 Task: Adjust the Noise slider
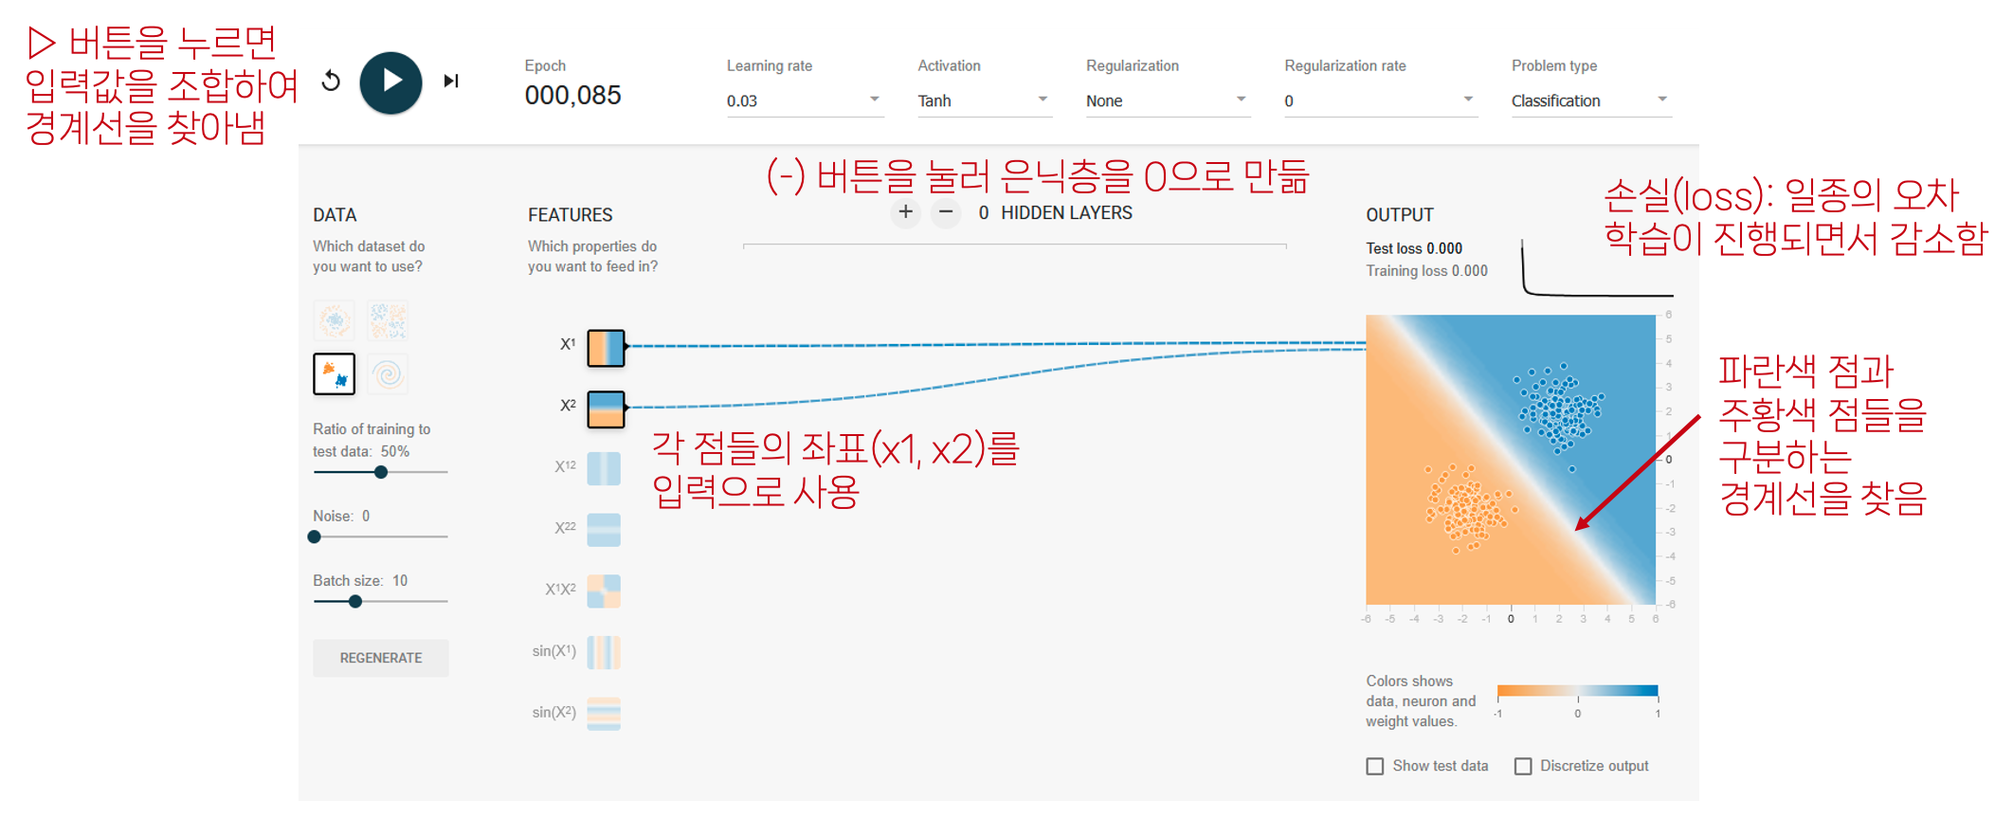pos(380,536)
